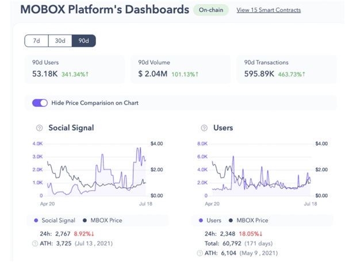Click the On-chain badge
Screen dimensions: 345x262
[x=211, y=10]
